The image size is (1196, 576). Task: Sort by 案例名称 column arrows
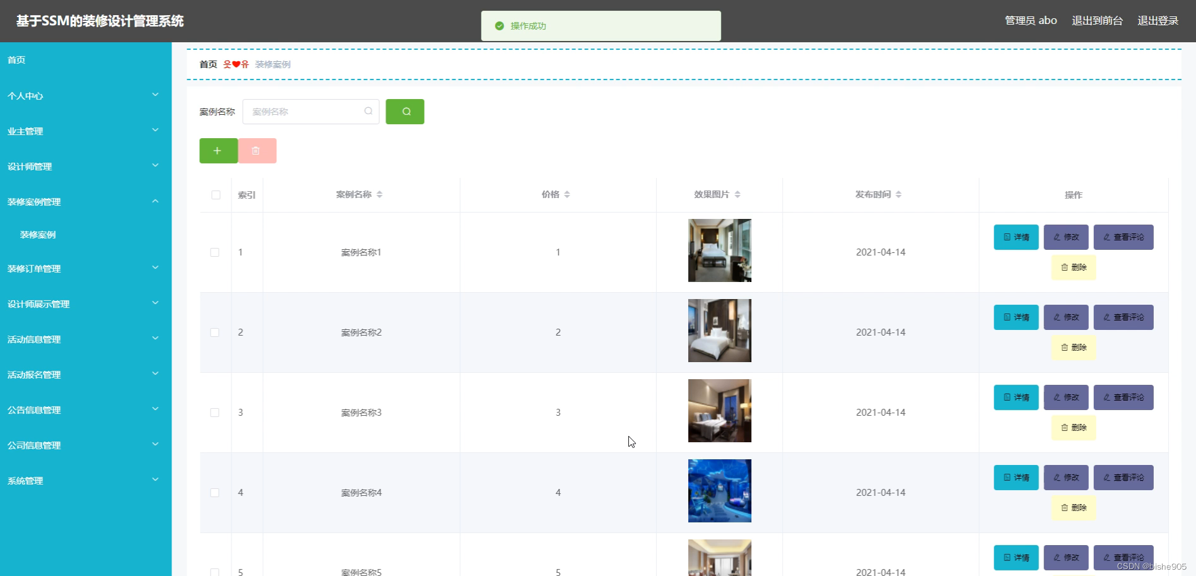pos(380,194)
